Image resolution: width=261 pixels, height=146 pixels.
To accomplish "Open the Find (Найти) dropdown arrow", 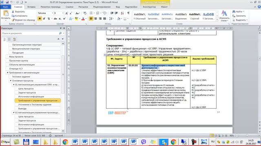I will tap(244, 12).
